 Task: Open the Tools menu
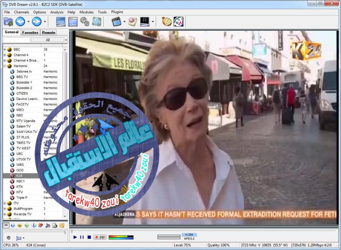coord(102,12)
